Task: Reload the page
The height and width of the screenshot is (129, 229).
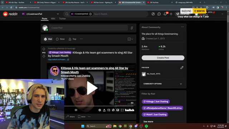Action: [x=11, y=8]
